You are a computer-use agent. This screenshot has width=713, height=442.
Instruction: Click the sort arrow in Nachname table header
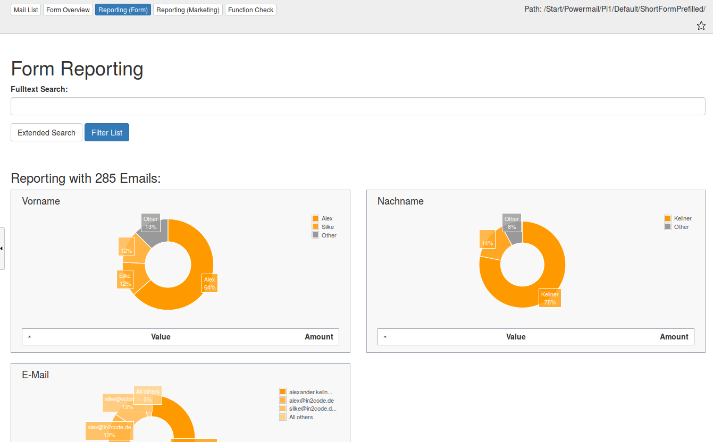[x=386, y=336]
